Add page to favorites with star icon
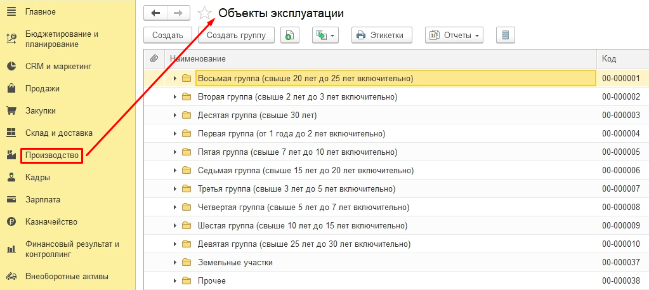 pos(204,13)
